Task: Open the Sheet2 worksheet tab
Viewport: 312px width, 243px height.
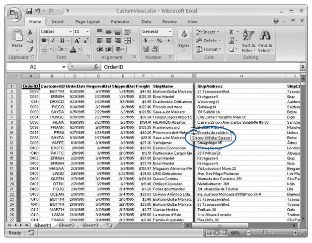Action: click(x=67, y=225)
